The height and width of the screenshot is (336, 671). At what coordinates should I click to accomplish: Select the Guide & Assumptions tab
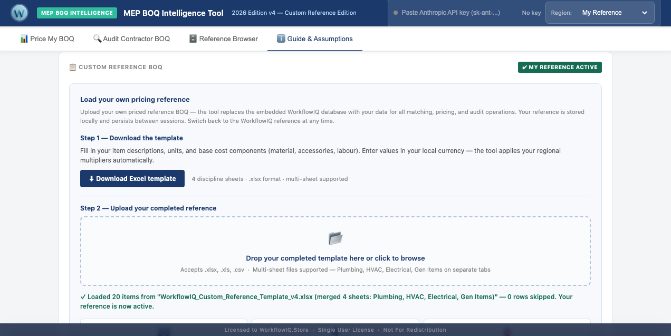315,39
